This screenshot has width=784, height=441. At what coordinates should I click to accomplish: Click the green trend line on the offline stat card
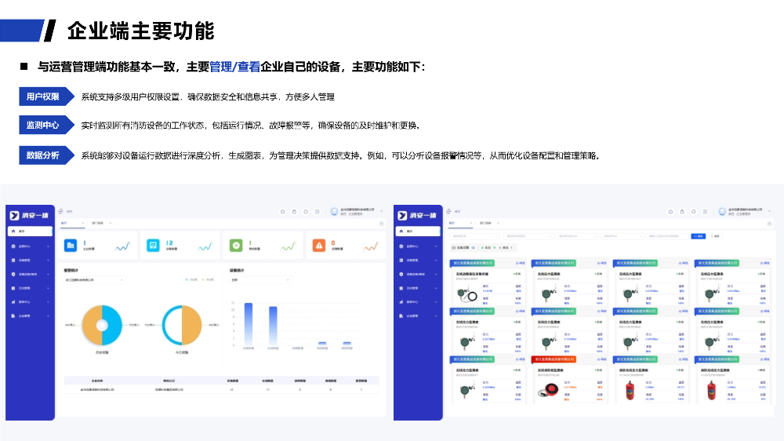click(288, 246)
